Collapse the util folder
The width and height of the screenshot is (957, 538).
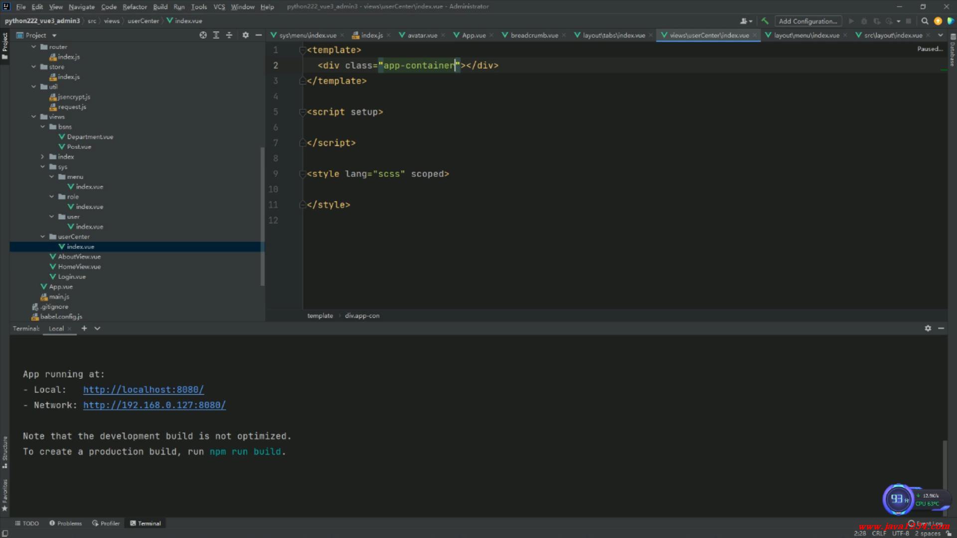pyautogui.click(x=34, y=87)
